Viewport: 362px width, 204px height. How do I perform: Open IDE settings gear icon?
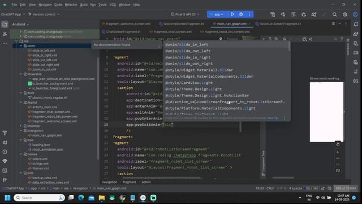(x=344, y=15)
